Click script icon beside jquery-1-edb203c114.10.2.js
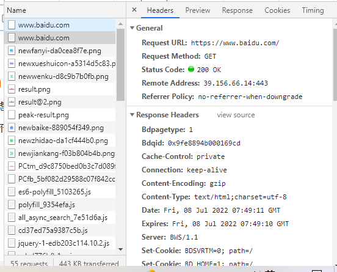This screenshot has width=337, height=272. pos(12,243)
